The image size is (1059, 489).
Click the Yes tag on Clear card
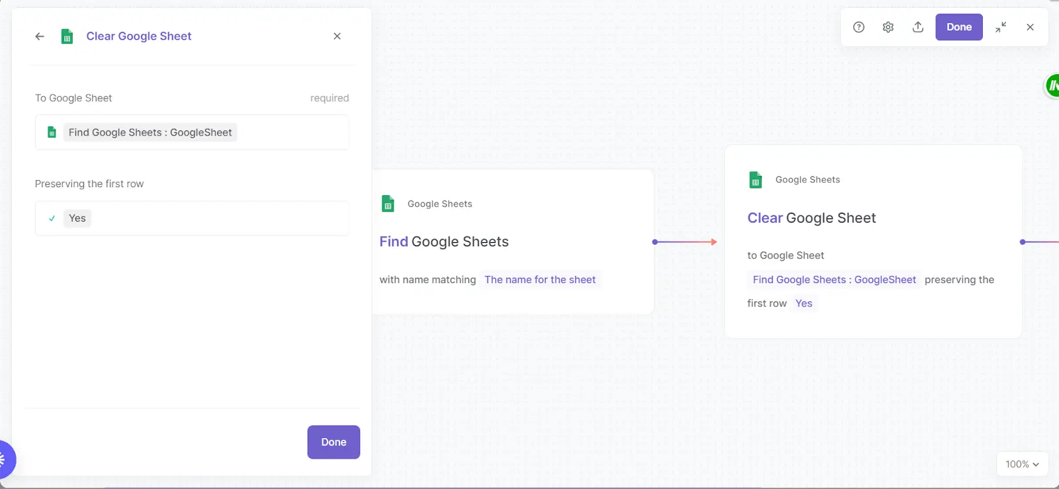click(804, 303)
